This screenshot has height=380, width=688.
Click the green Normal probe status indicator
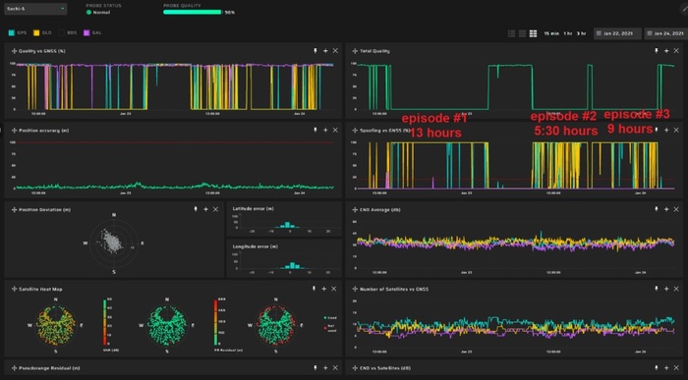click(x=88, y=12)
